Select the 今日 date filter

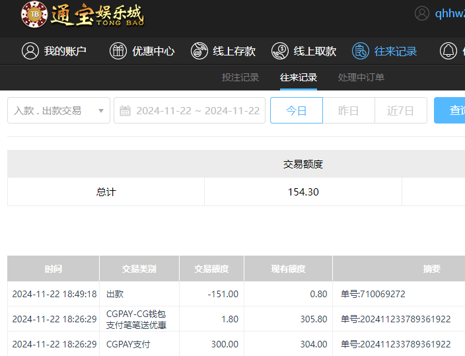coord(296,110)
